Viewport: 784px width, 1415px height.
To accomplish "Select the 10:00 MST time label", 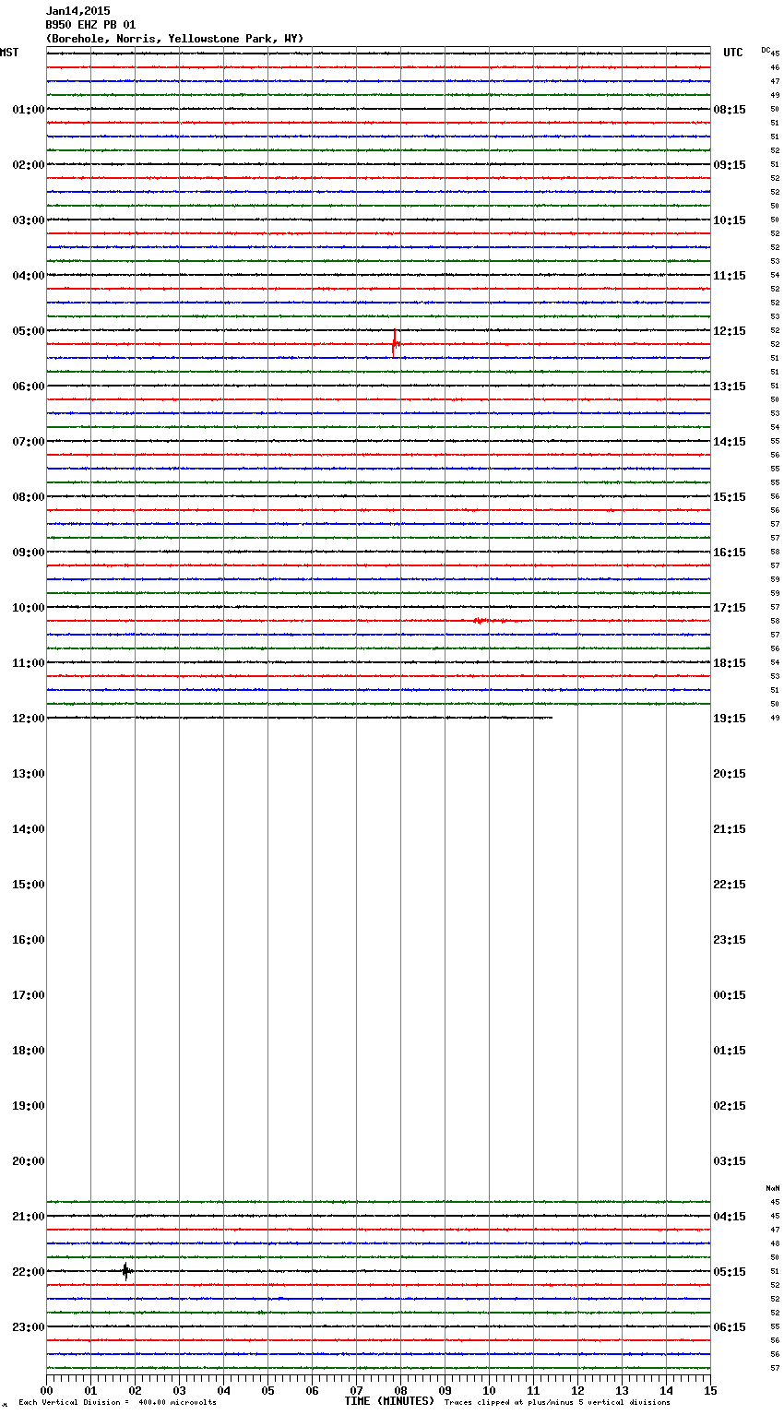I will coord(29,608).
